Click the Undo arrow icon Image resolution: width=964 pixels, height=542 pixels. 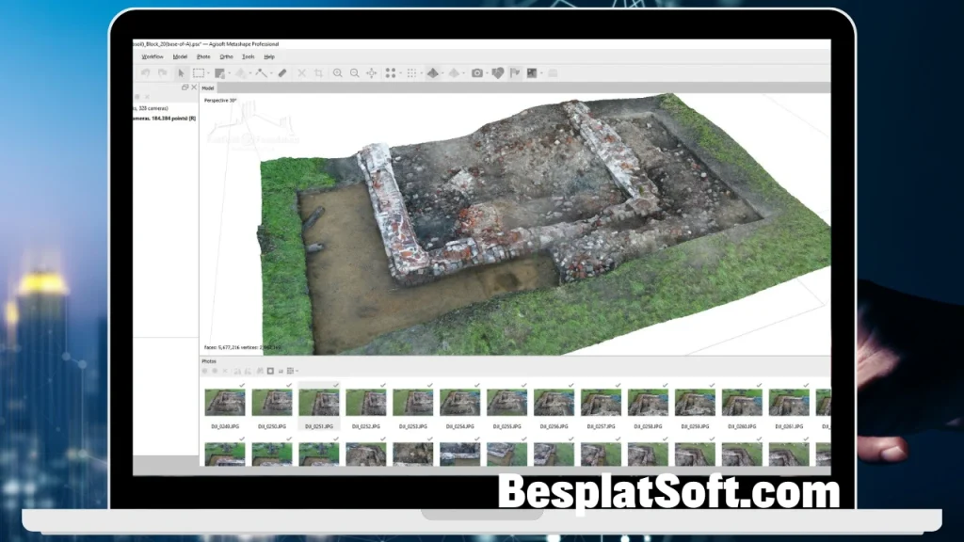pos(147,72)
